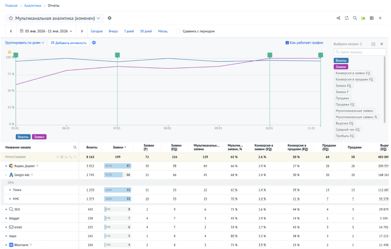Open the Группировать по дням dropdown
Image resolution: width=391 pixels, height=249 pixels.
click(x=25, y=43)
